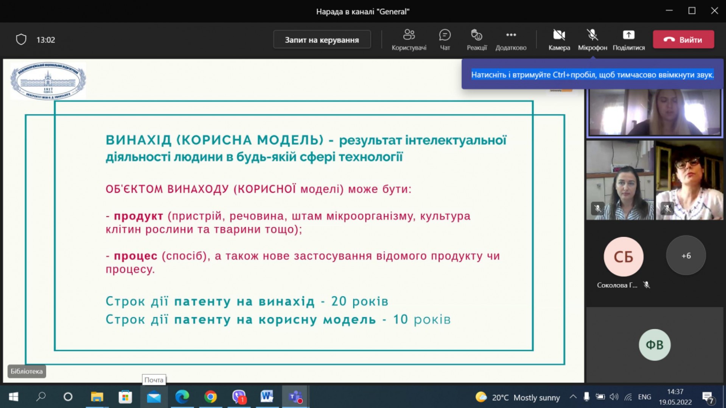
Task: Open Google Chrome from the taskbar
Action: pos(210,397)
